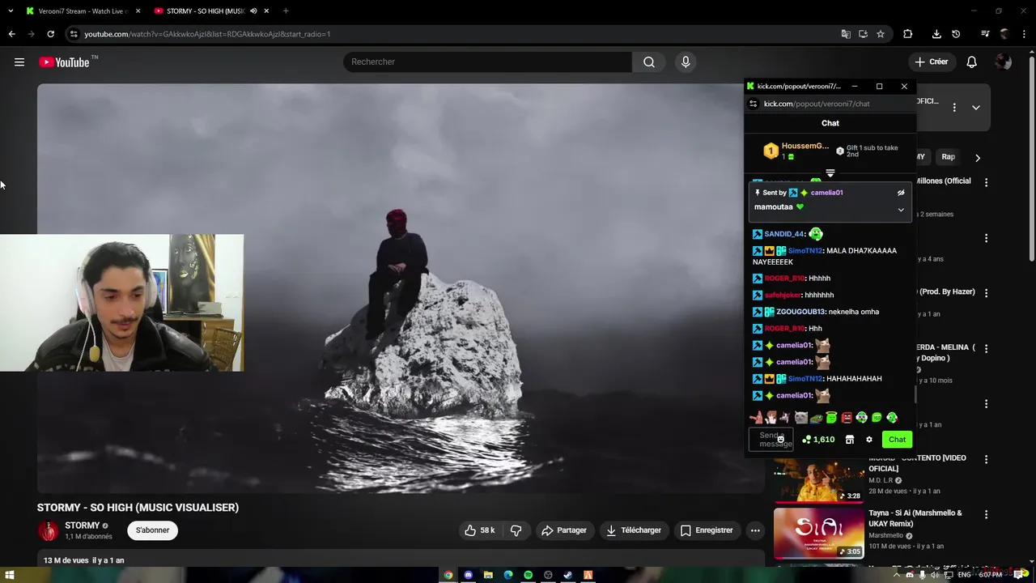Reload the page in Chrome
Image resolution: width=1036 pixels, height=583 pixels.
(x=50, y=34)
